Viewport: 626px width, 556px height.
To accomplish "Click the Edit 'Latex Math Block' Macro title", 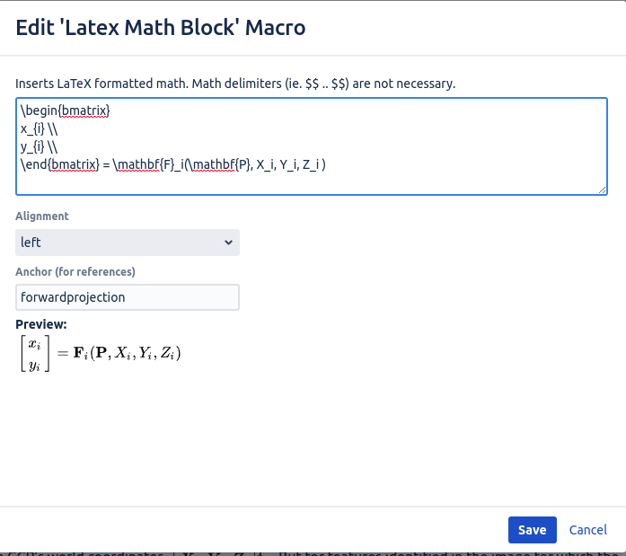I will [x=161, y=28].
